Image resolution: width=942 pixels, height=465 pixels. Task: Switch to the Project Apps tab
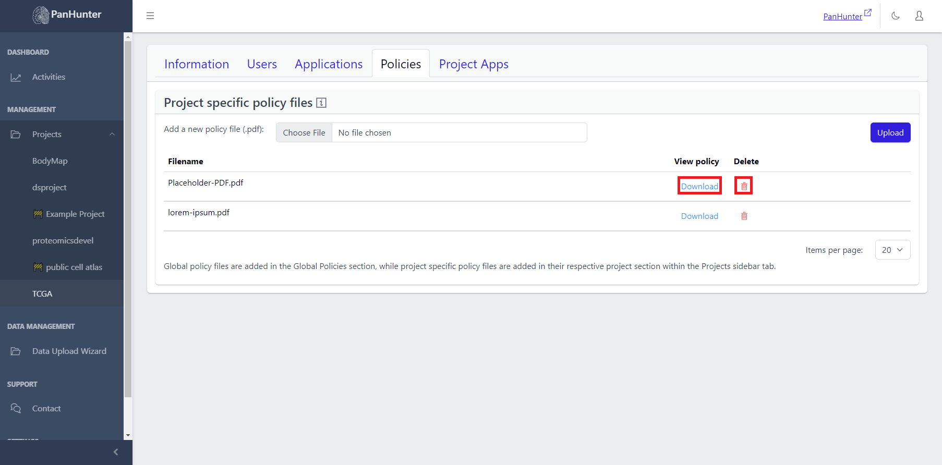click(x=473, y=64)
